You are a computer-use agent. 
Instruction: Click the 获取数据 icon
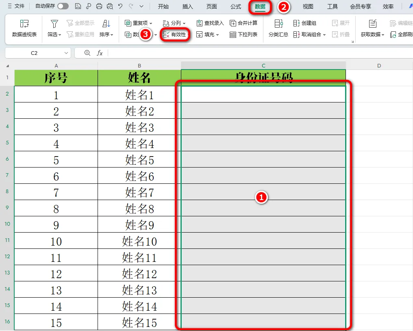pyautogui.click(x=373, y=24)
